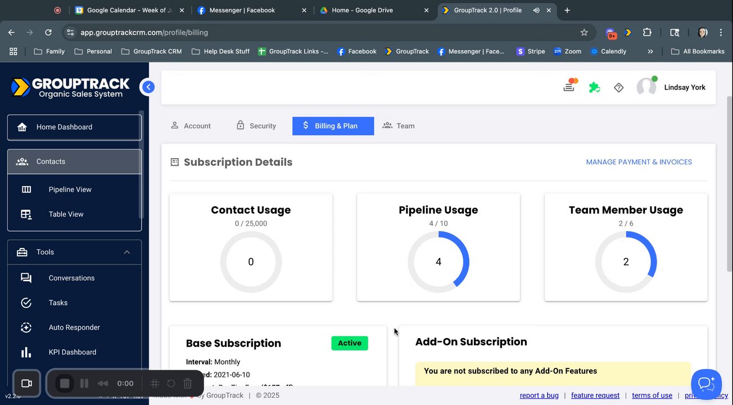Switch to the Security tab
Viewport: 733px width, 405px height.
pos(256,126)
